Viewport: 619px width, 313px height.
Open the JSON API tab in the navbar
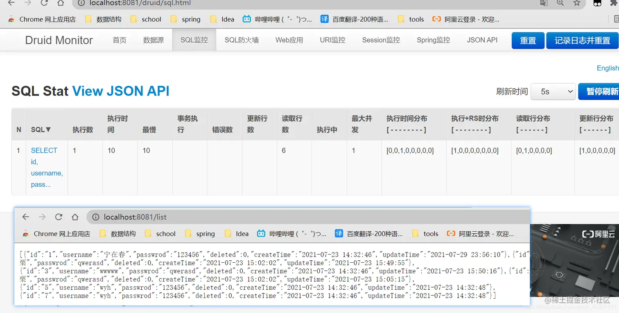(x=482, y=40)
